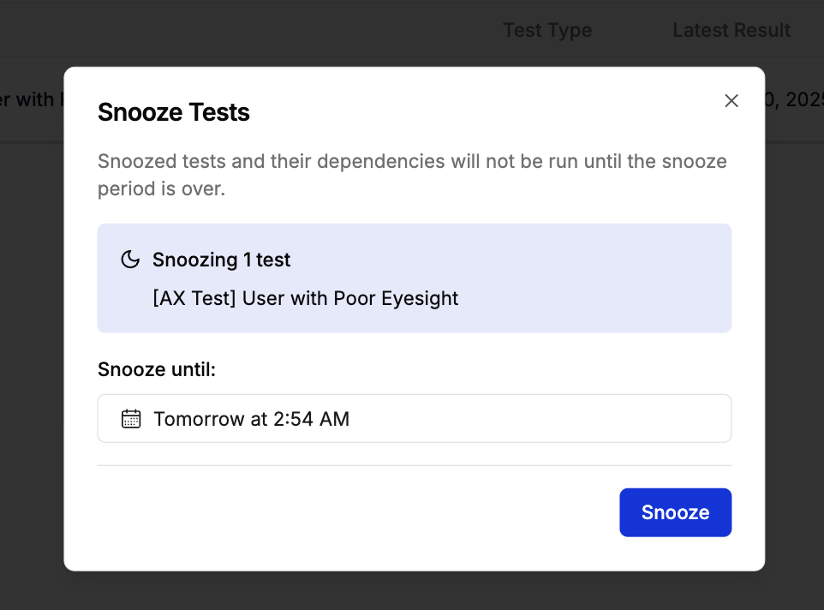The image size is (824, 610).
Task: Click the divider line above Snooze button
Action: point(414,465)
